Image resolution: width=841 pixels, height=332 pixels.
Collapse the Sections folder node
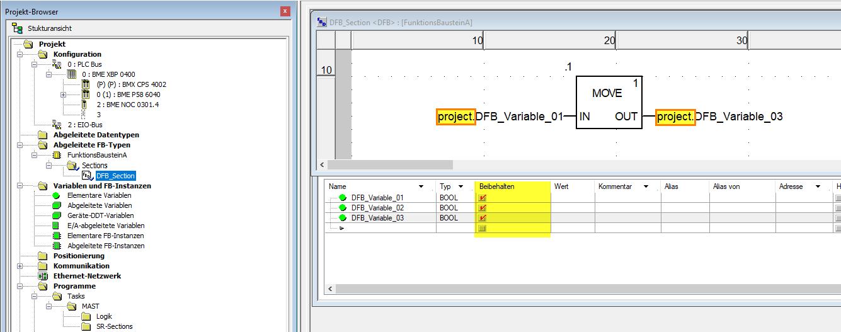[x=49, y=165]
